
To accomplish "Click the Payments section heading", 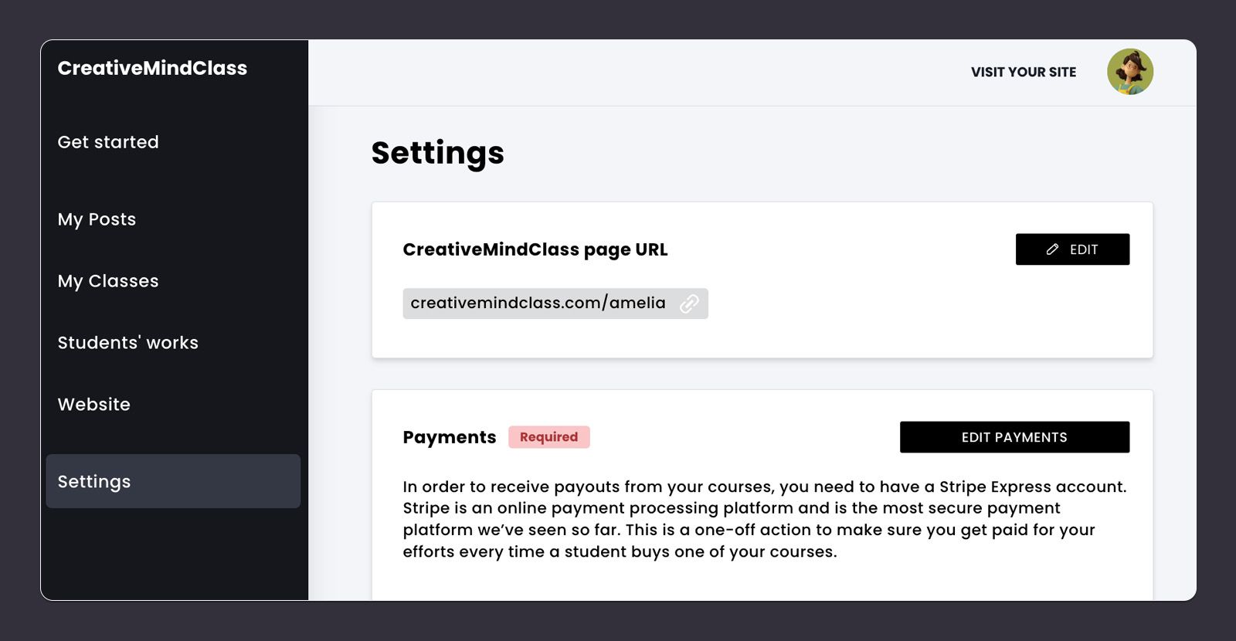I will 450,437.
